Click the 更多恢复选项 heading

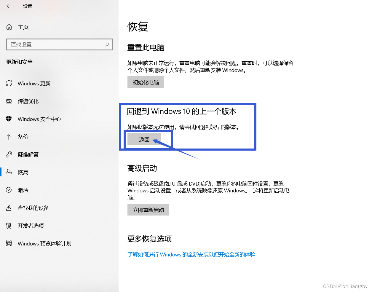point(149,239)
